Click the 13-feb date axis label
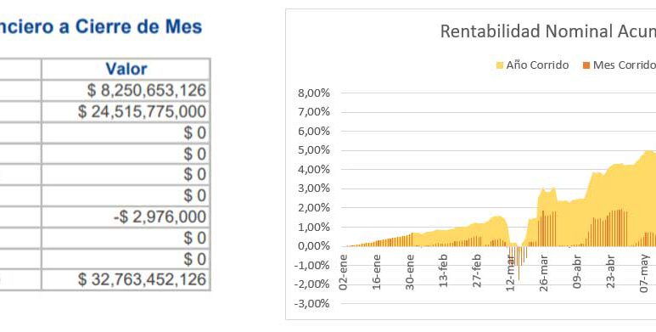The height and width of the screenshot is (332, 656). point(444,272)
